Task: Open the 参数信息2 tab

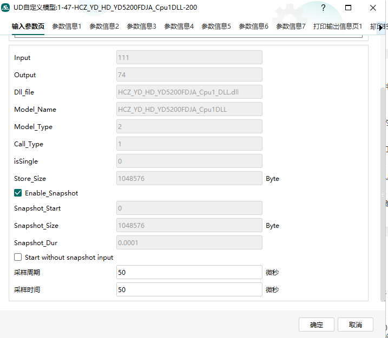Action: tap(104, 26)
